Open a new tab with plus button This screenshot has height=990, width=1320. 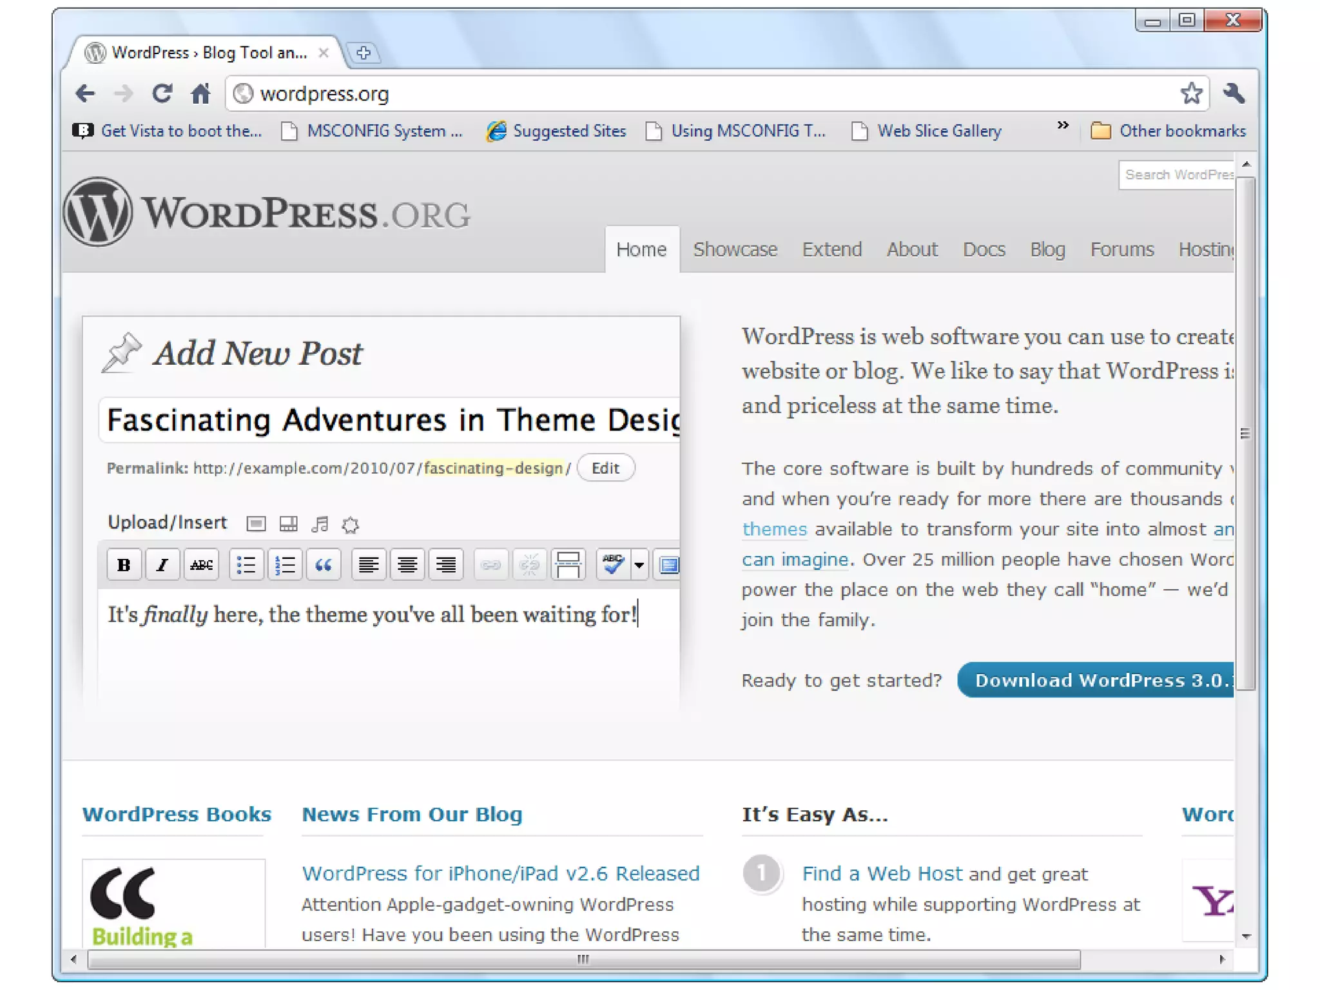tap(364, 53)
